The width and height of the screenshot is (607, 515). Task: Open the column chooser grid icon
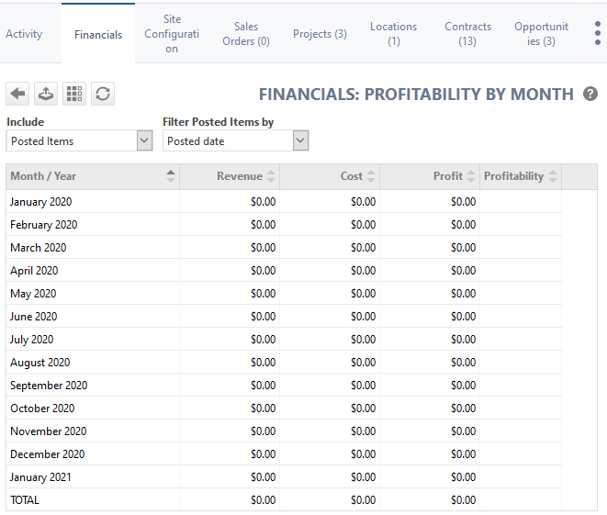(74, 94)
